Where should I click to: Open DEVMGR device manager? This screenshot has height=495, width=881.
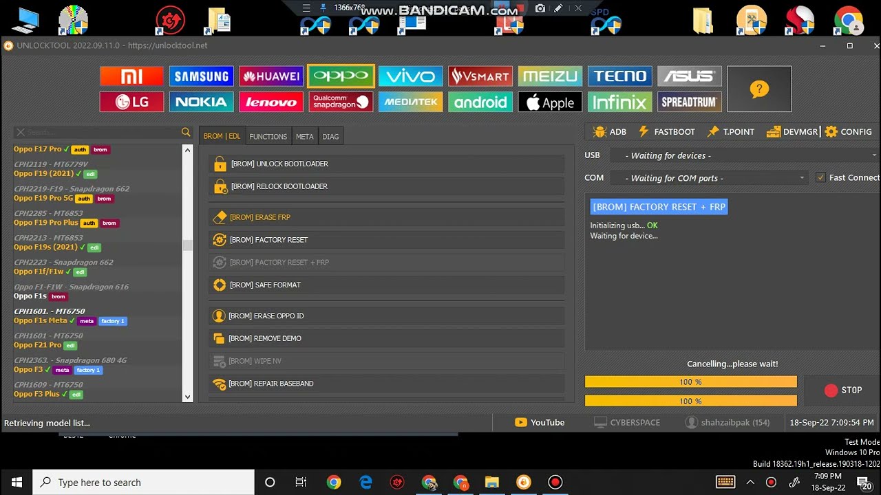click(792, 132)
